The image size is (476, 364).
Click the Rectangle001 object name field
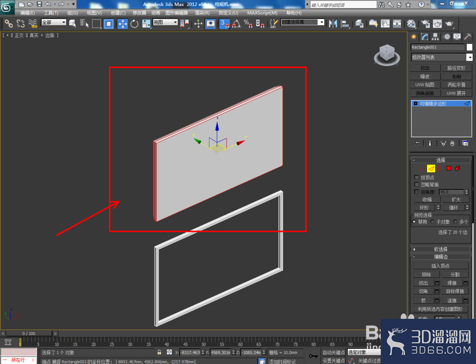[438, 47]
